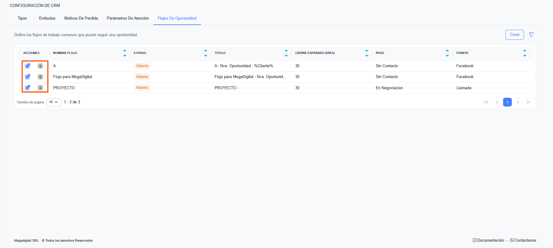This screenshot has width=553, height=248.
Task: Go to the next page arrow
Action: coord(518,102)
